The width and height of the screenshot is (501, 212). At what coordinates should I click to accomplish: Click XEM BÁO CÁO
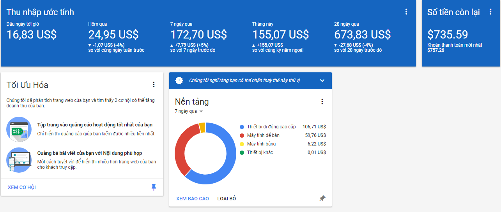pyautogui.click(x=193, y=199)
